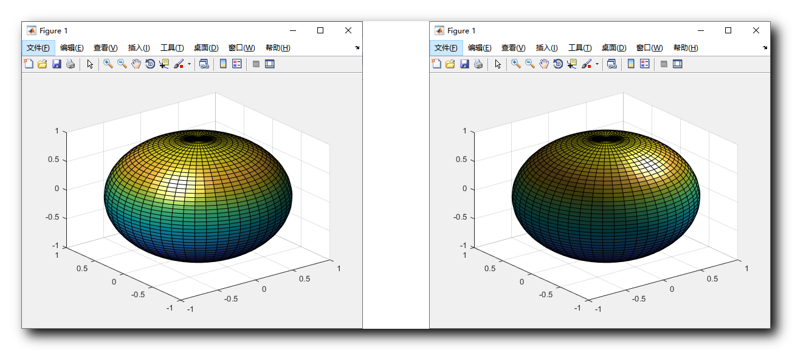Print the right figure
Image resolution: width=792 pixels, height=350 pixels.
(x=478, y=64)
